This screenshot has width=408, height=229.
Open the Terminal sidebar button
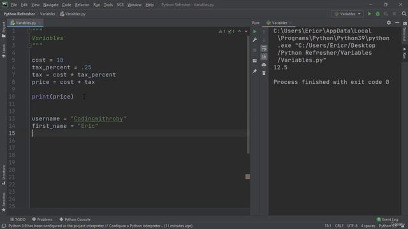coord(405,31)
